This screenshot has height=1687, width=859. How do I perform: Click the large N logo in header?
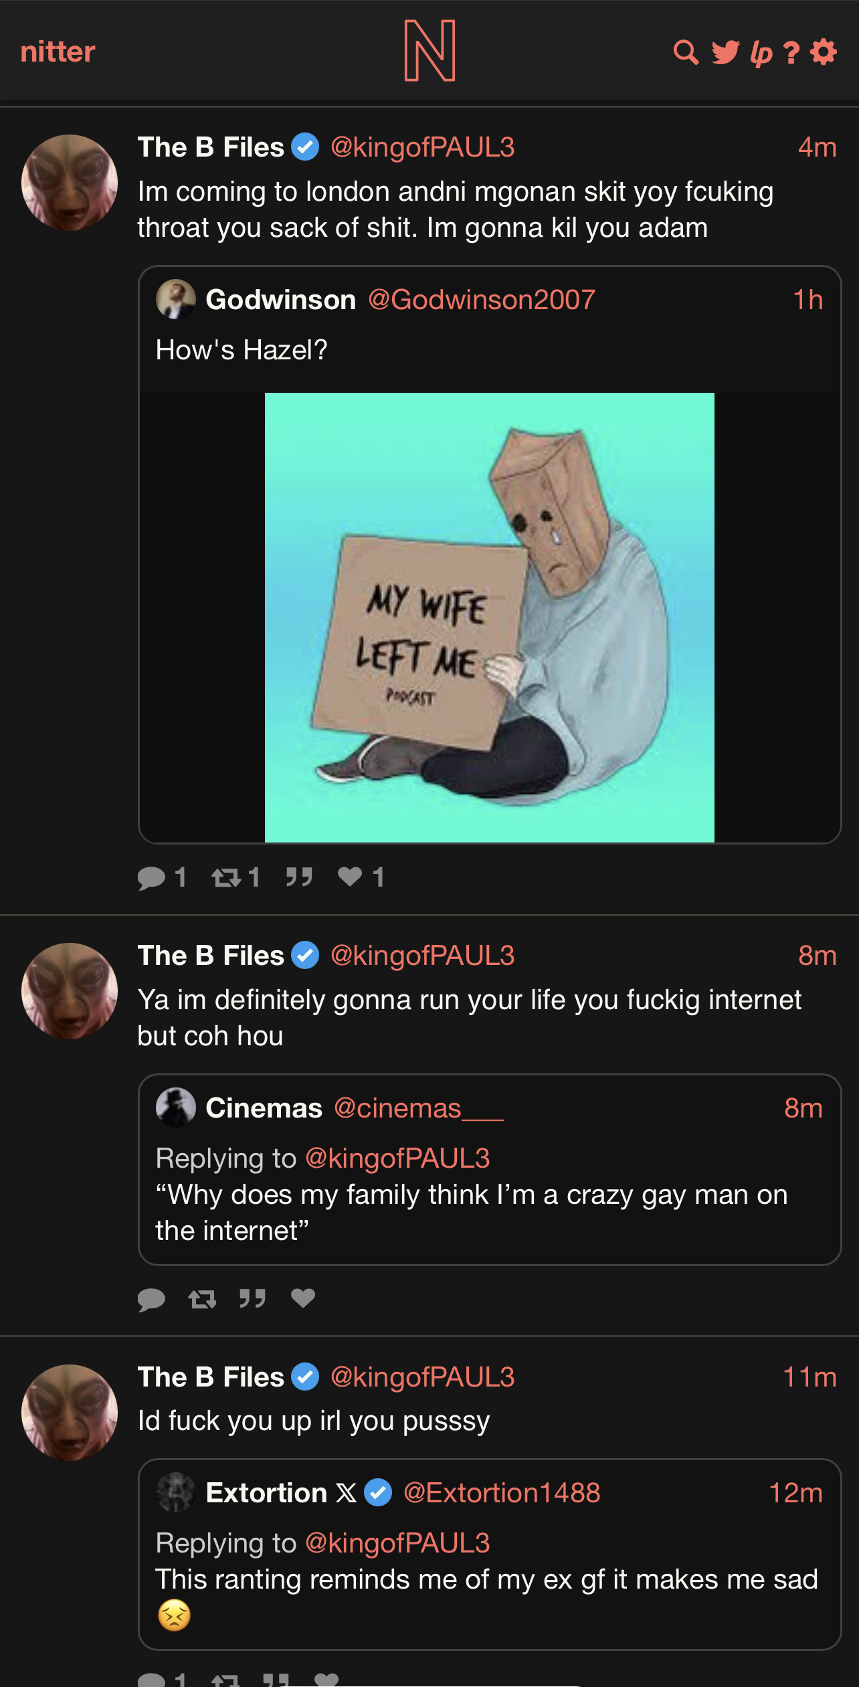click(429, 51)
